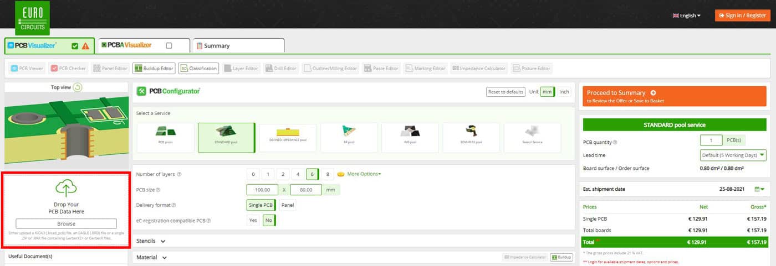Viewport: 776px width, 266px height.
Task: Click the Eurocircuits logo
Action: (32, 18)
